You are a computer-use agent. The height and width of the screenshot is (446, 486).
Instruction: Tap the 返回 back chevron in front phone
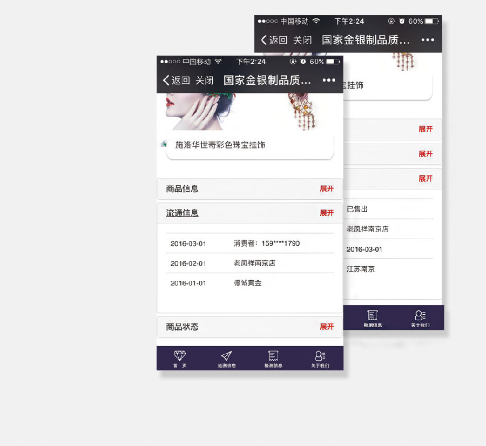pyautogui.click(x=166, y=80)
